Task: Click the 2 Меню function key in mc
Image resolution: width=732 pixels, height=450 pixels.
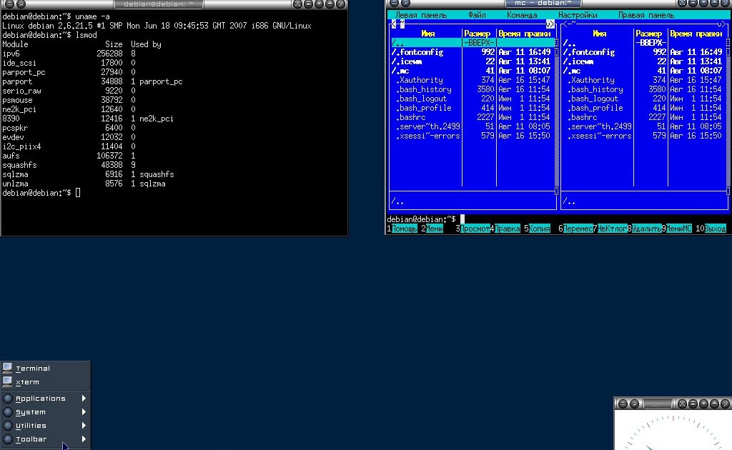Action: (x=432, y=229)
